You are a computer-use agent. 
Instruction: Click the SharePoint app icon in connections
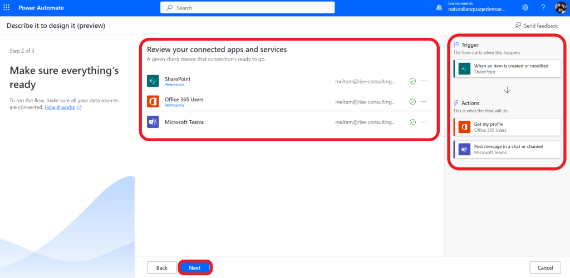[x=153, y=81]
